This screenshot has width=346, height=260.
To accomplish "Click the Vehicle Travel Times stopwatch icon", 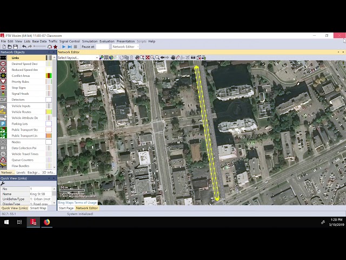I will 3,154.
